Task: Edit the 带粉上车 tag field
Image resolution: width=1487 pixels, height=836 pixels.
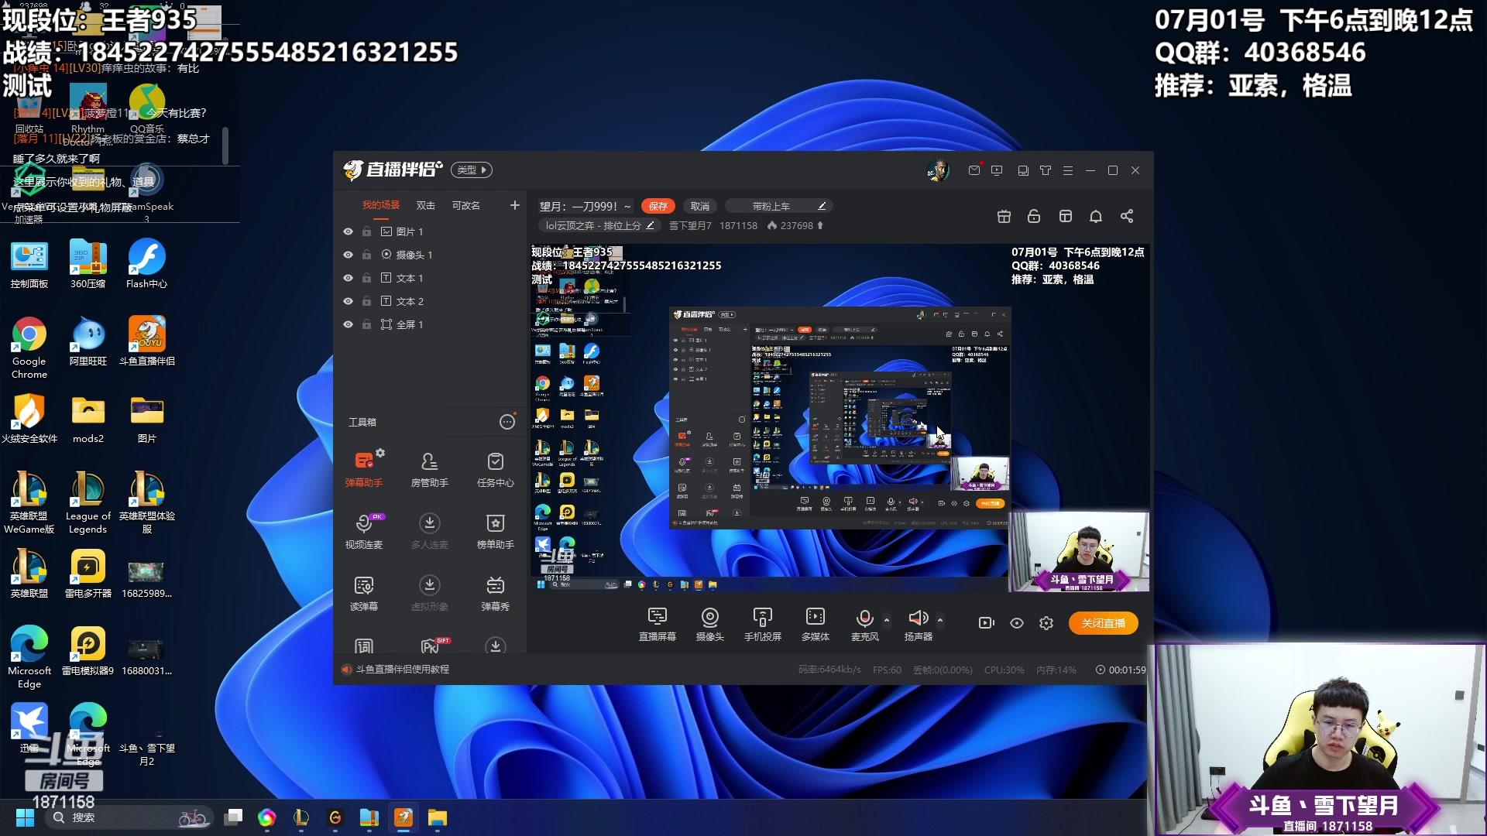Action: (778, 206)
